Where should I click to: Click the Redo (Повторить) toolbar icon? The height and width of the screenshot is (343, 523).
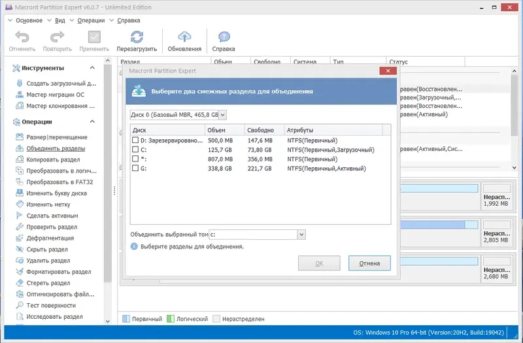57,37
